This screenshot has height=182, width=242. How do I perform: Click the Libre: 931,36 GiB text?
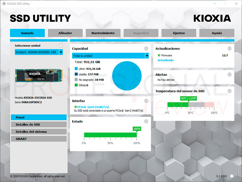pos(90,69)
